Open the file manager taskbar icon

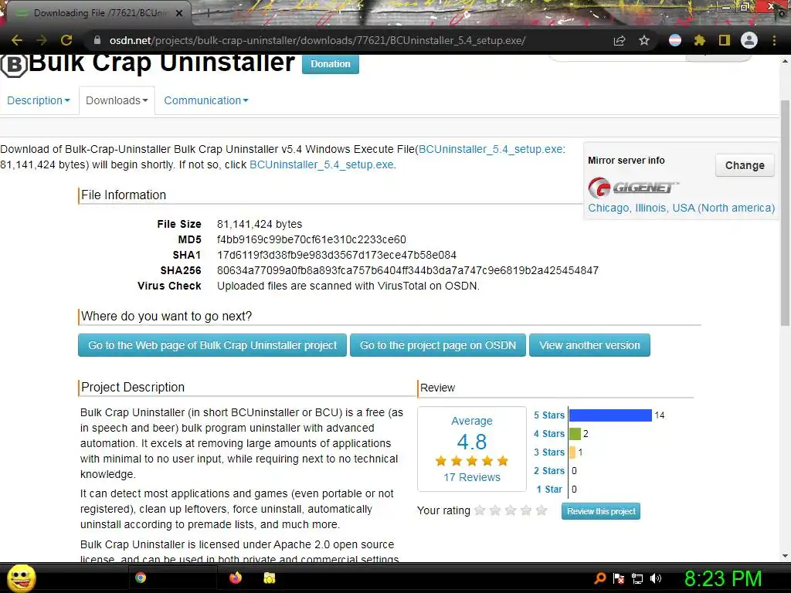(x=270, y=578)
